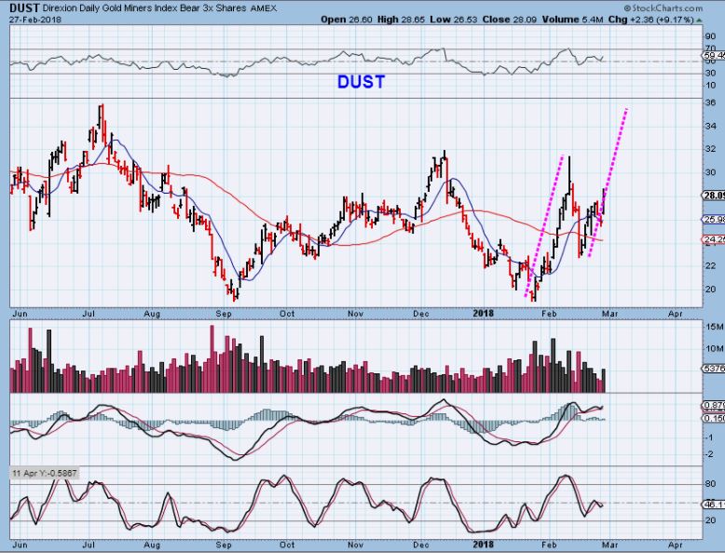
Task: Click the Sep label on price panel time axis
Action: coord(224,314)
